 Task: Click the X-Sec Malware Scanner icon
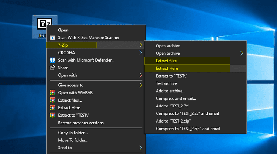point(52,38)
